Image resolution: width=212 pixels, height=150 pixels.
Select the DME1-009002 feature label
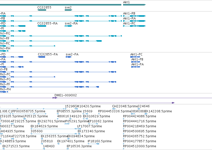[x=66, y=95]
